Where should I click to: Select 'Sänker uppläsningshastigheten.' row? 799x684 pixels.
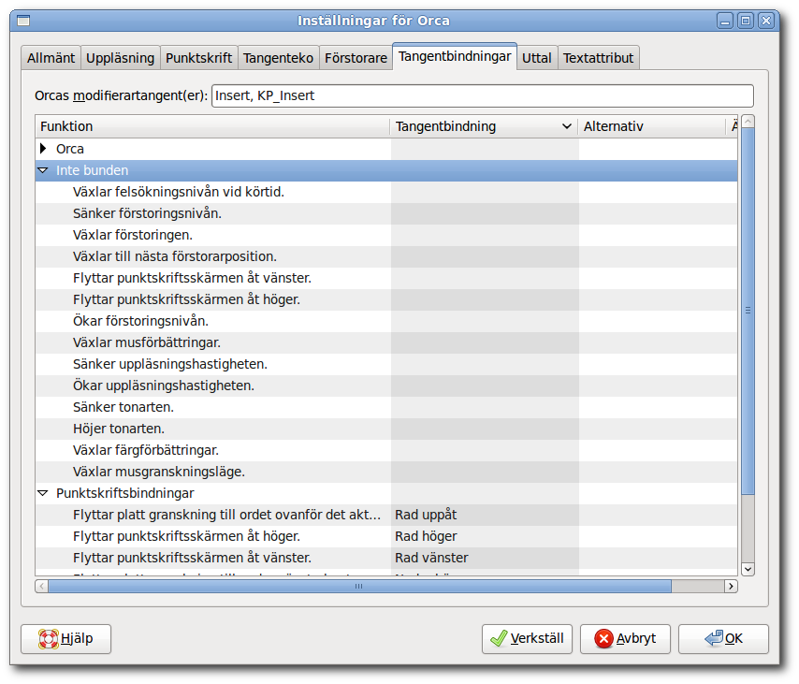[x=386, y=364]
